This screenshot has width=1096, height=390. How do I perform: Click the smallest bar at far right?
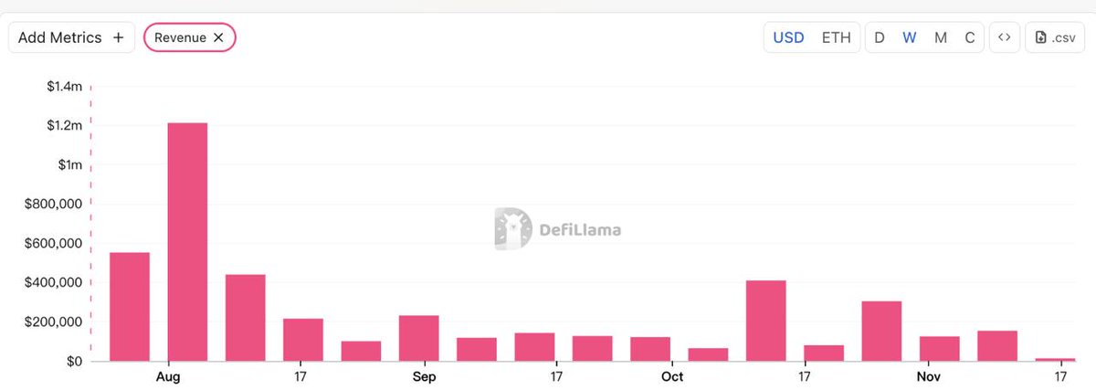pos(1055,359)
